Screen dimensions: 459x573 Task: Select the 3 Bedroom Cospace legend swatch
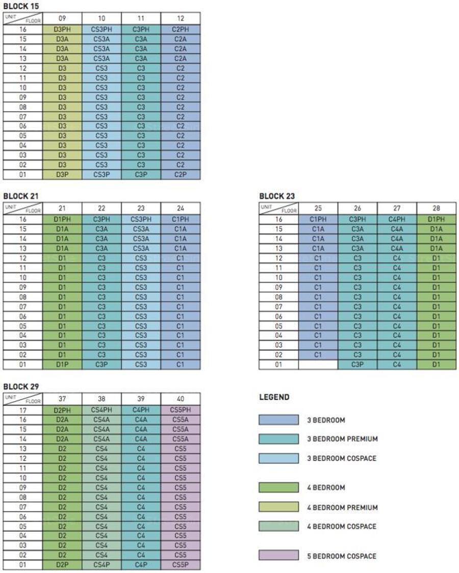(278, 458)
